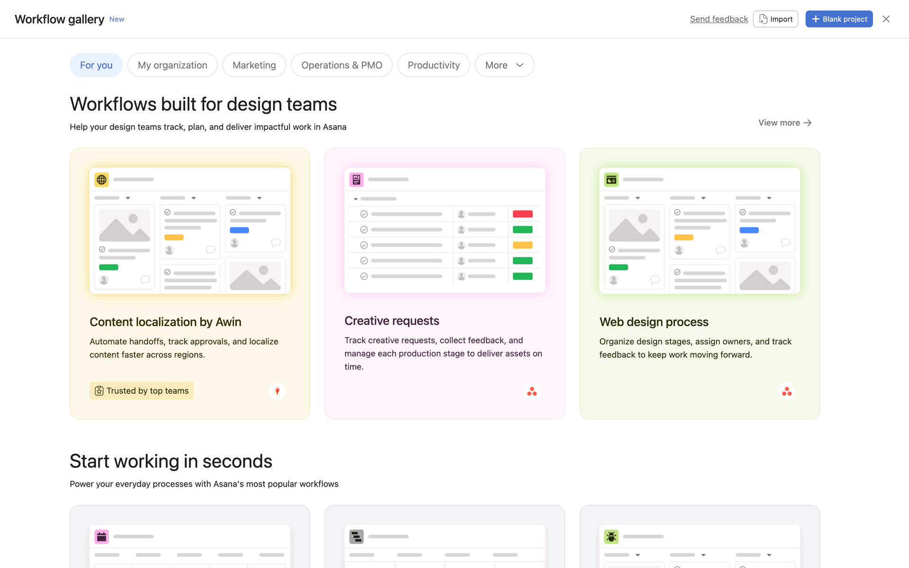
Task: Click the pink document icon on Creative requests
Action: [x=356, y=179]
